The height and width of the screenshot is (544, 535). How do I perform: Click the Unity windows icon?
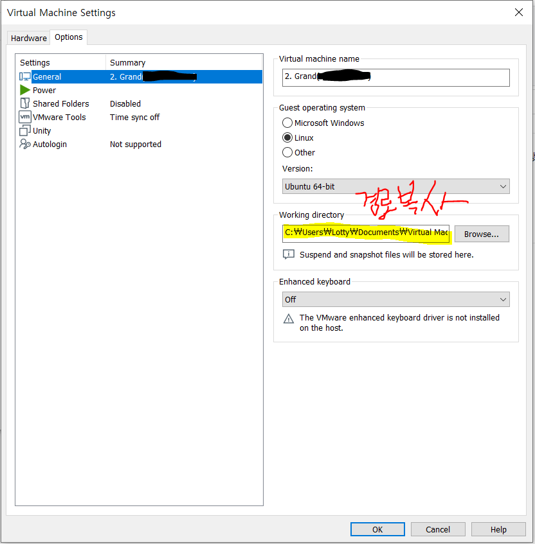pyautogui.click(x=24, y=130)
